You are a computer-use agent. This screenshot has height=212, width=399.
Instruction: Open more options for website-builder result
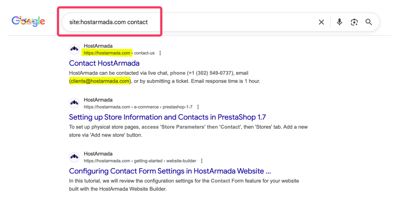coord(202,161)
